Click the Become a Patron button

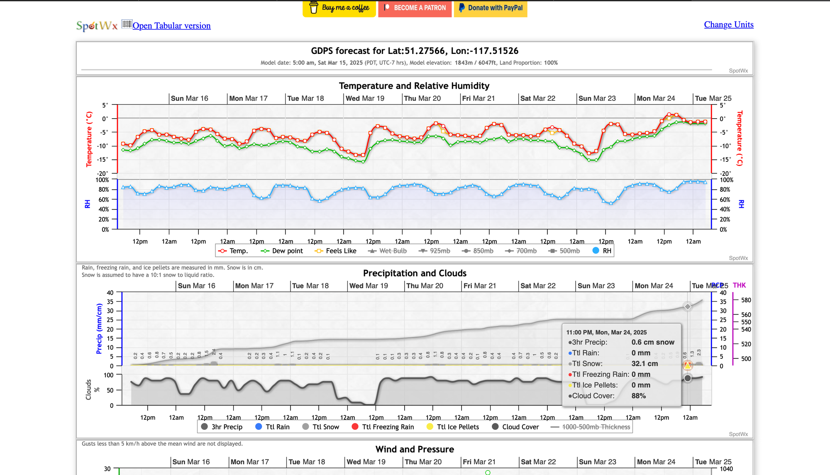coord(415,8)
